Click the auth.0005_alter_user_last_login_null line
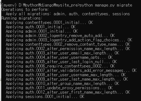141x101 pixels. [61, 62]
